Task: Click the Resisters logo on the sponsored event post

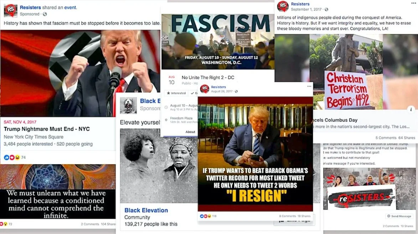Action: point(10,10)
